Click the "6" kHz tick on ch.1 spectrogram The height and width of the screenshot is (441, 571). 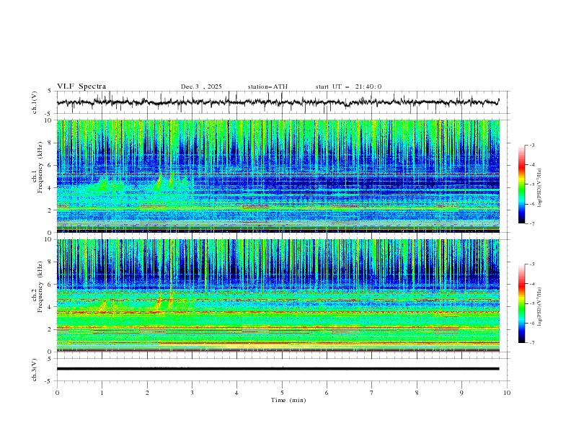point(50,165)
